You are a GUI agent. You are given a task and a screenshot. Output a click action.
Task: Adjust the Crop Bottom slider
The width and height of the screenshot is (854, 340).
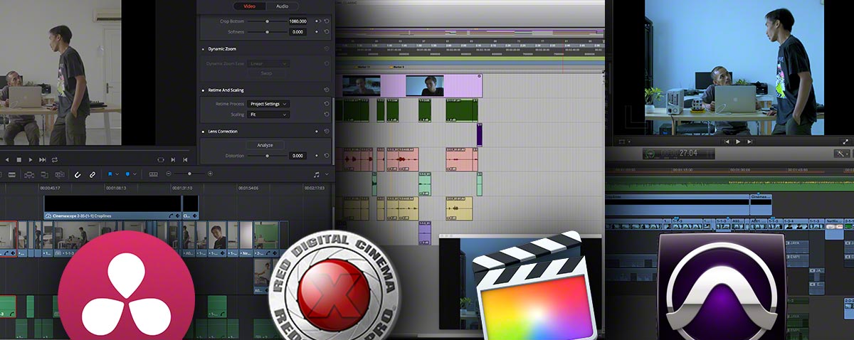coord(268,21)
